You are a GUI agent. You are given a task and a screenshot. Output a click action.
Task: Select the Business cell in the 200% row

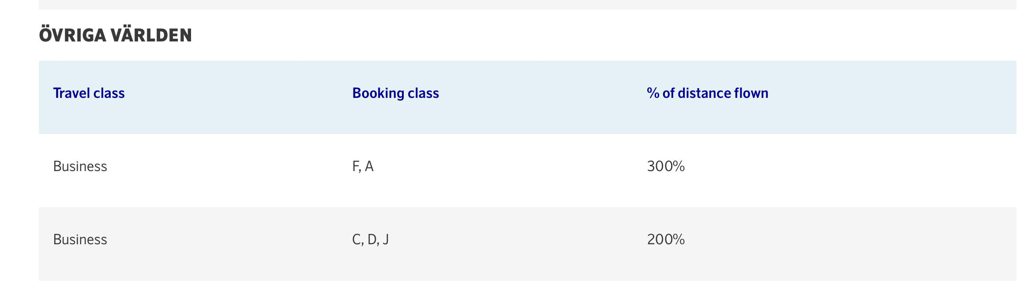(x=80, y=239)
